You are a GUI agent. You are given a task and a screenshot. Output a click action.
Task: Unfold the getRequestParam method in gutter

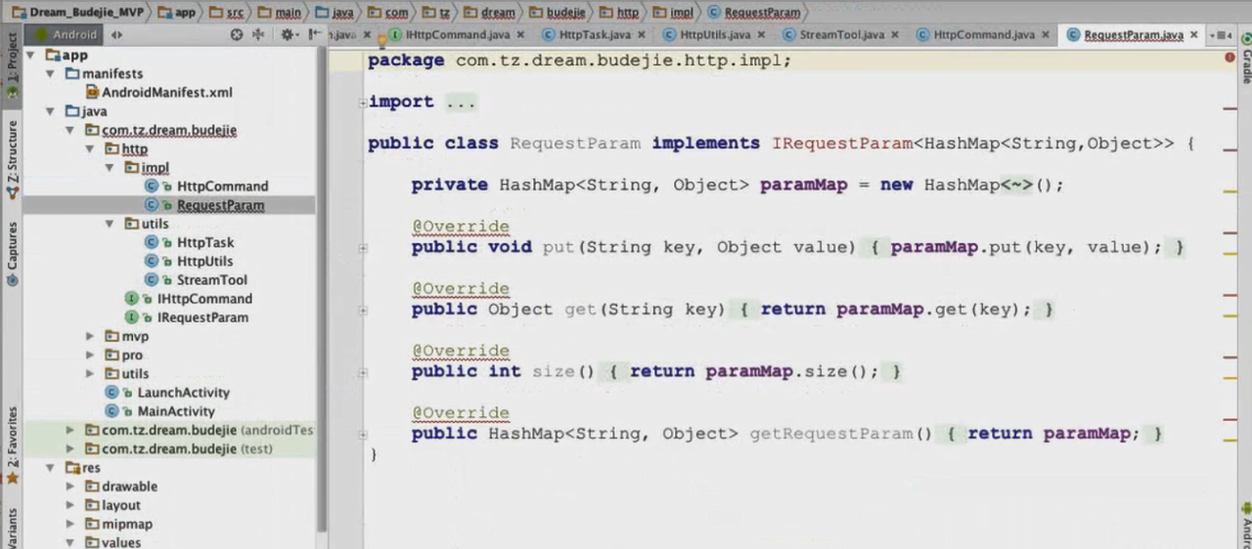[363, 435]
